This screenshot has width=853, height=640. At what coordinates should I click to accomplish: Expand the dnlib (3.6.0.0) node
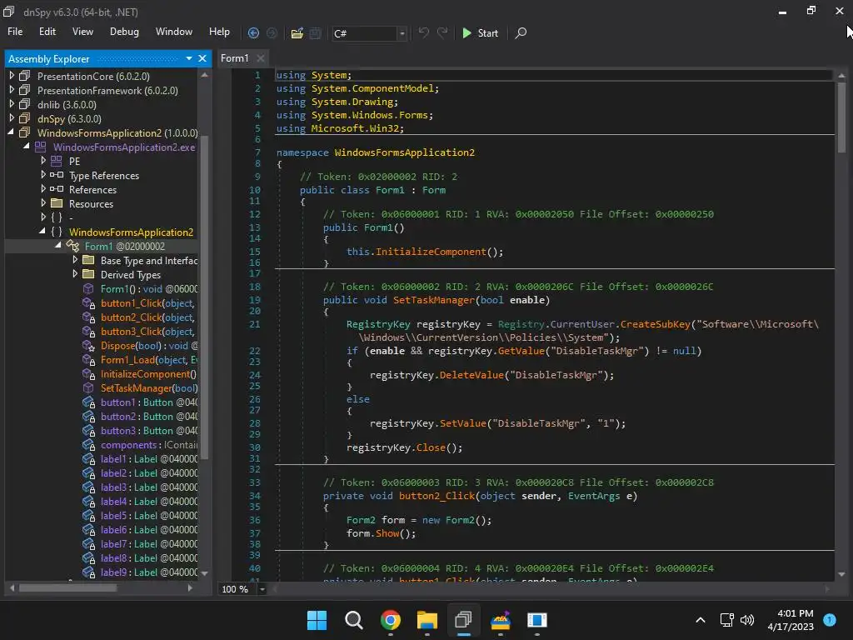coord(12,104)
